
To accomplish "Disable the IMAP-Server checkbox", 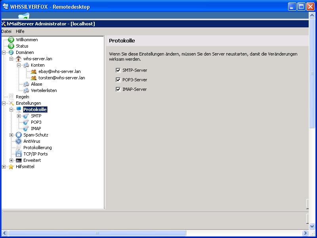I will (118, 89).
